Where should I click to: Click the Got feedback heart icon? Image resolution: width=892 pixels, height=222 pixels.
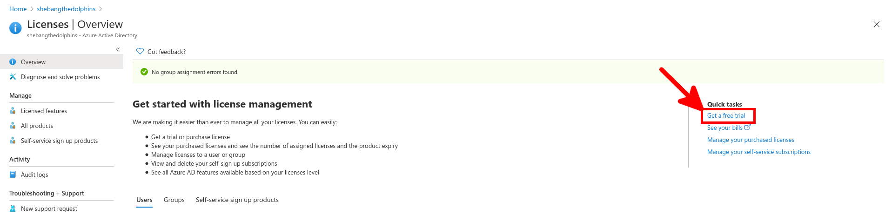(140, 51)
